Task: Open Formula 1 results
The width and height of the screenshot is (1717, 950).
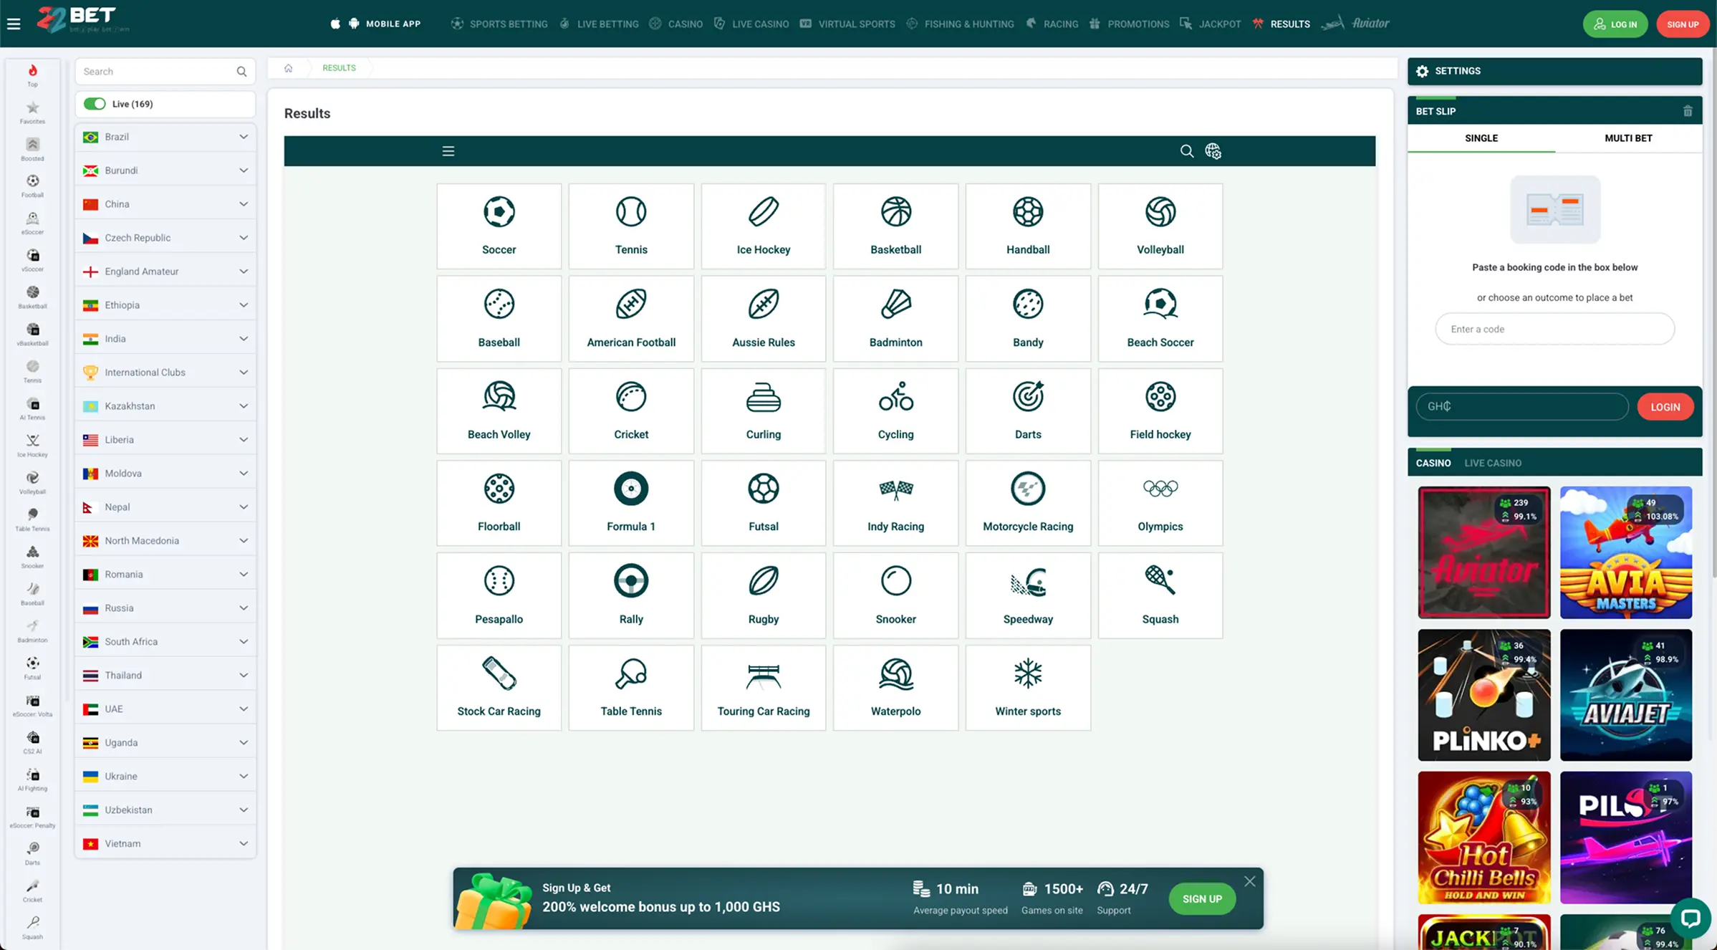Action: (x=631, y=502)
